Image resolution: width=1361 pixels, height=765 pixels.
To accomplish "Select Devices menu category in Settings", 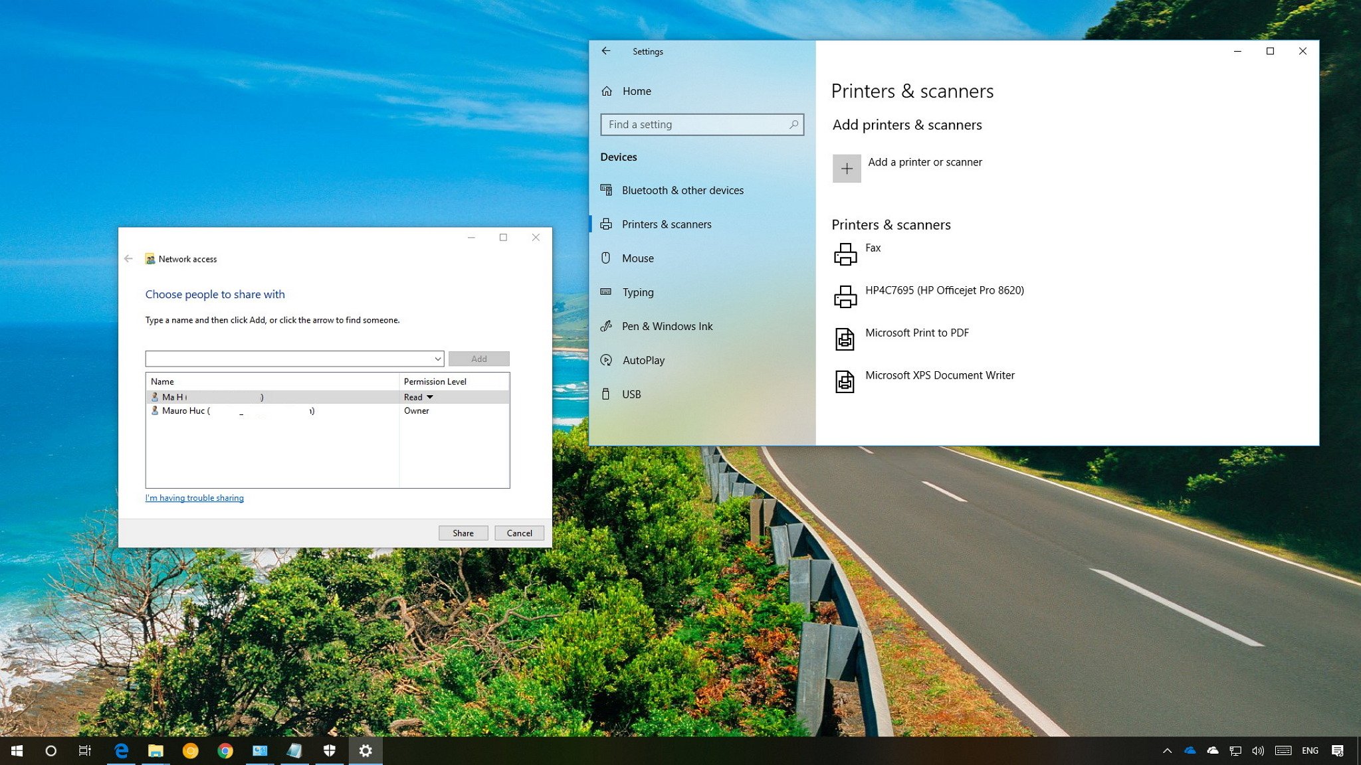I will [618, 156].
